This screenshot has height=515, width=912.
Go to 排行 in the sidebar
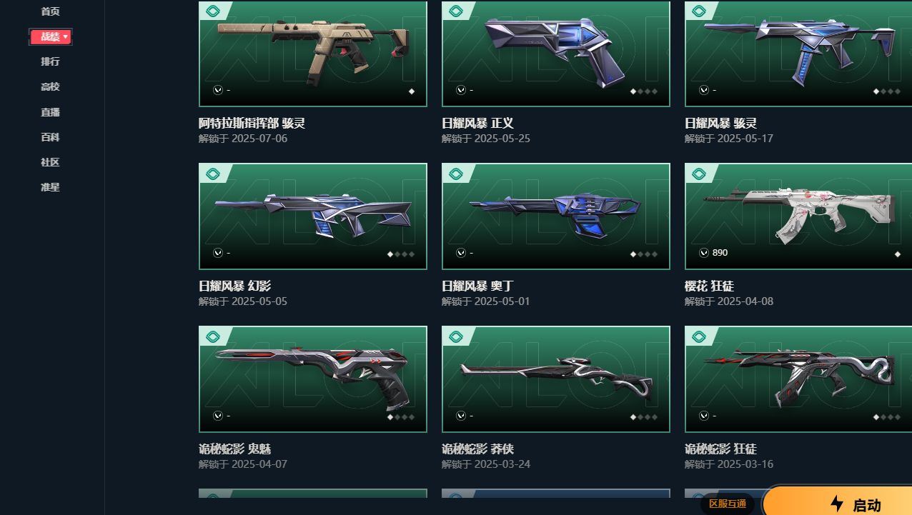click(50, 61)
